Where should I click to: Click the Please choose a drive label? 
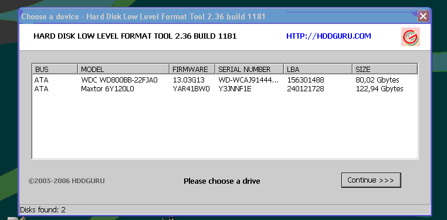pos(222,181)
